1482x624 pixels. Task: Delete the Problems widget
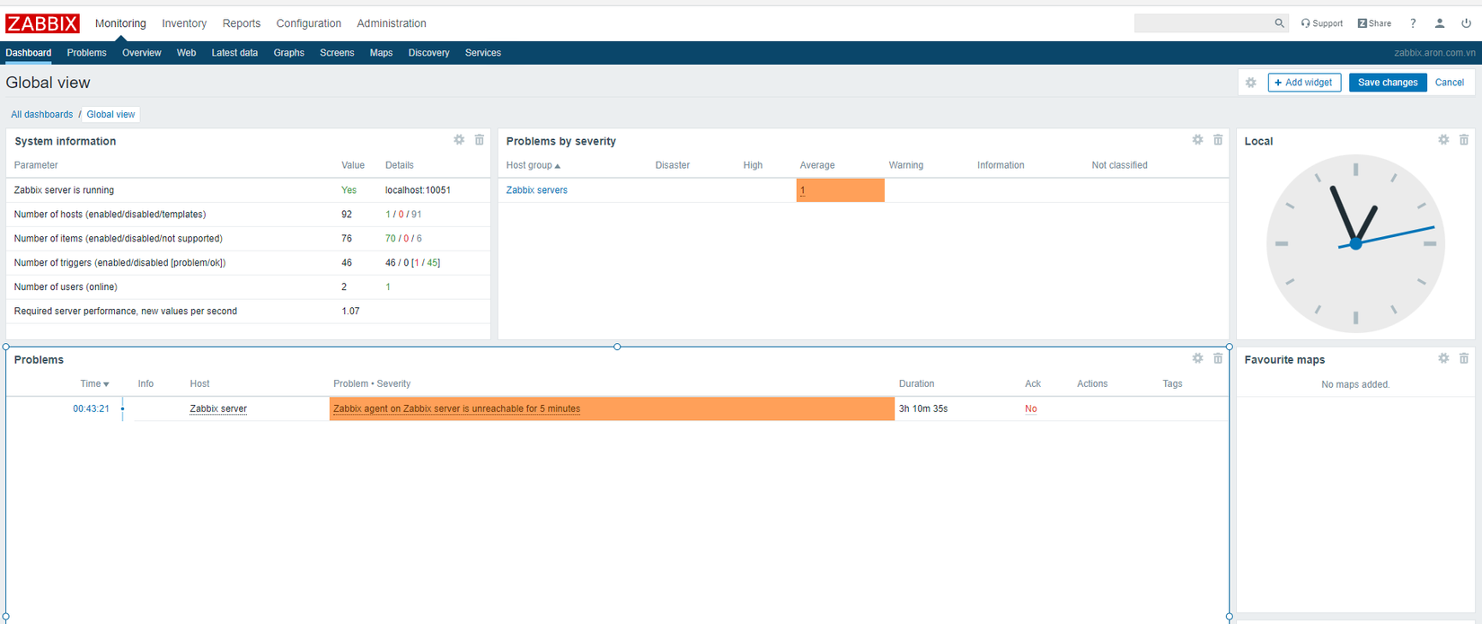(1218, 358)
